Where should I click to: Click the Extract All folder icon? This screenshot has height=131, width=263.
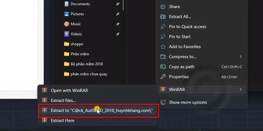[x=163, y=17]
